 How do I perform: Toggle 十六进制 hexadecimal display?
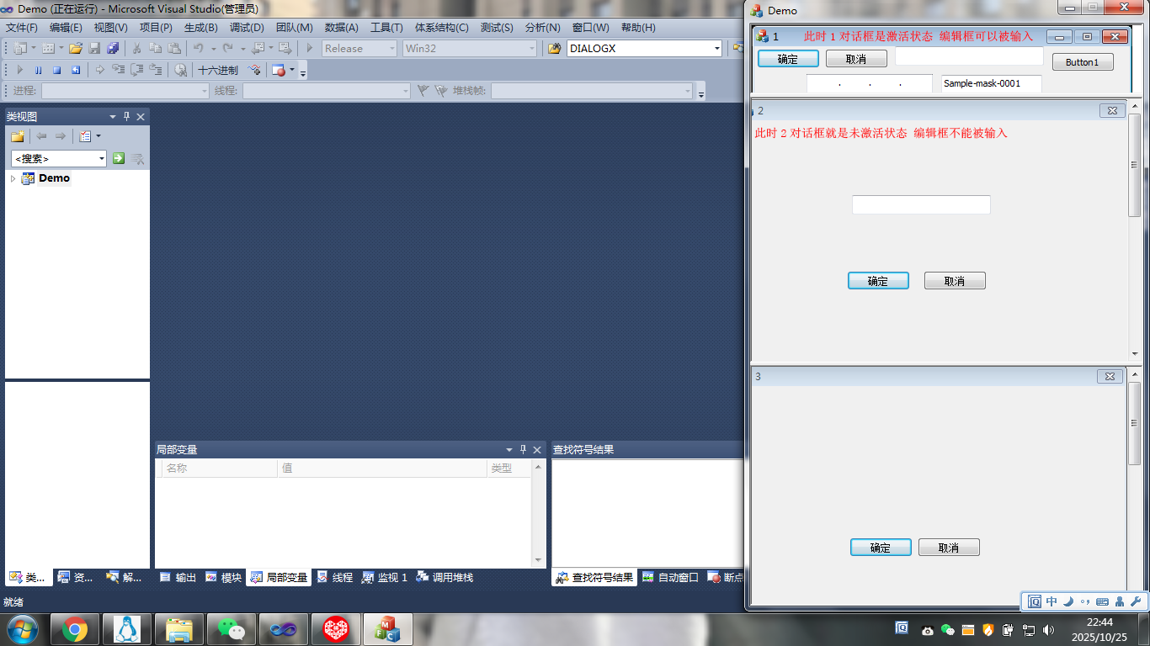pos(218,70)
